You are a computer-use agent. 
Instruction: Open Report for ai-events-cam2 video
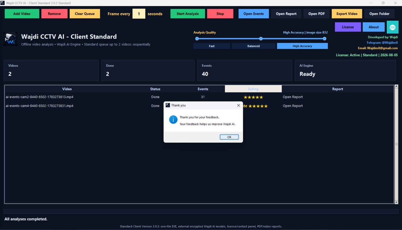click(293, 97)
